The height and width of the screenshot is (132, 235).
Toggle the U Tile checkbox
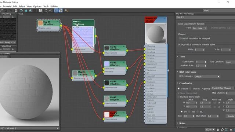click(219, 103)
